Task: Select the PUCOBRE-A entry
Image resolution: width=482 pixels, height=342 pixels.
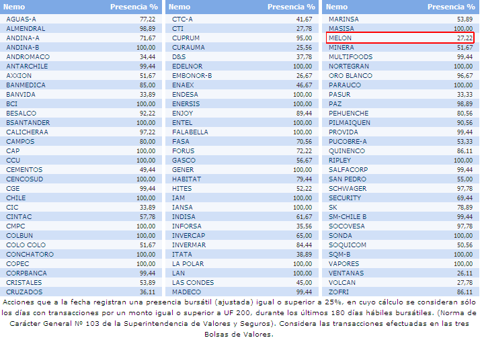Action: click(x=348, y=142)
